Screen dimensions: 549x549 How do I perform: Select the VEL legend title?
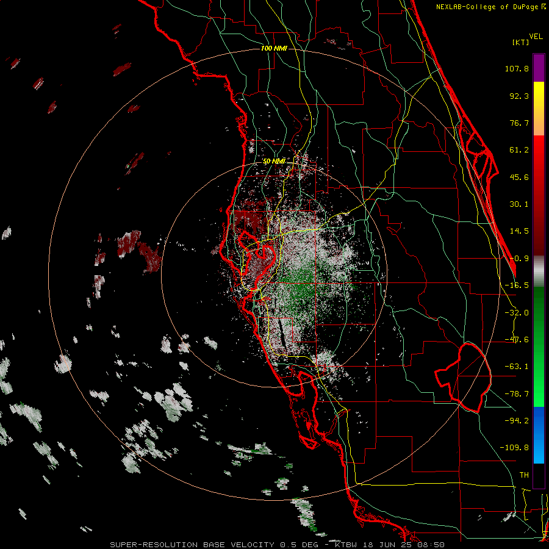click(x=536, y=36)
